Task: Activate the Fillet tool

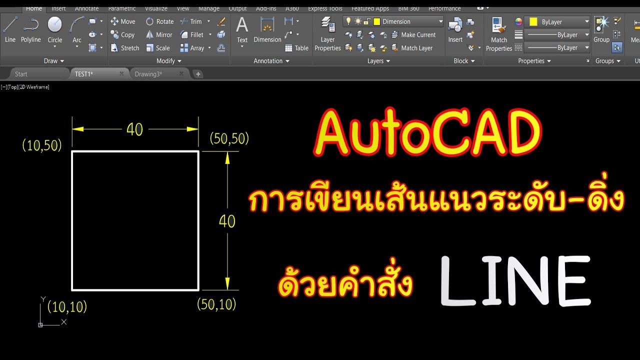Action: (x=192, y=35)
